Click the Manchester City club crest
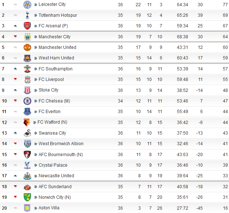229x213 pixels. tap(27, 37)
